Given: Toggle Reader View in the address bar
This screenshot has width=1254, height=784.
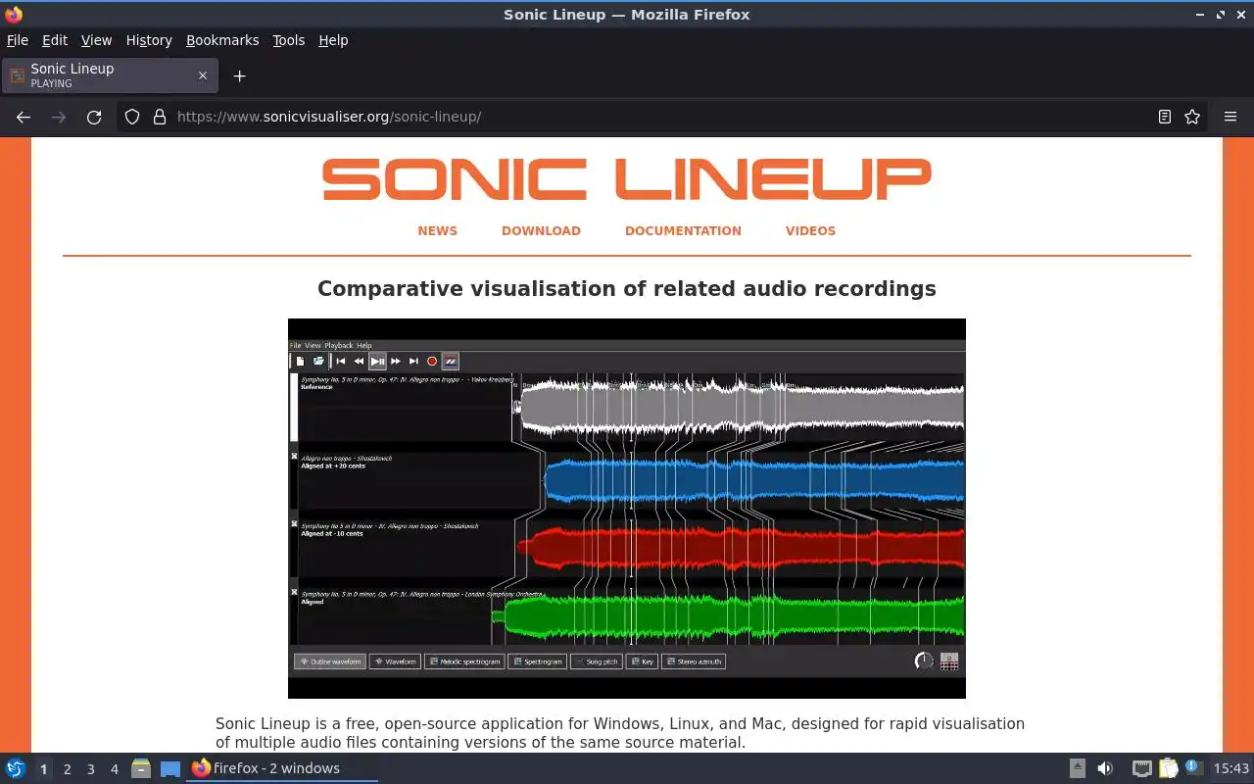Looking at the screenshot, I should pyautogui.click(x=1165, y=117).
